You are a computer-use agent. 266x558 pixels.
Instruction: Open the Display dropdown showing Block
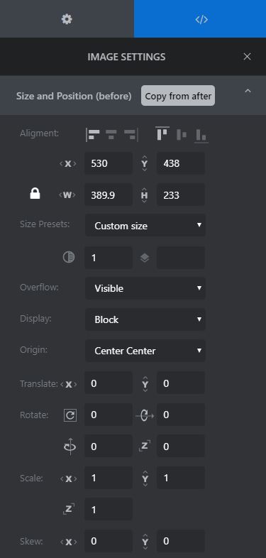[145, 319]
